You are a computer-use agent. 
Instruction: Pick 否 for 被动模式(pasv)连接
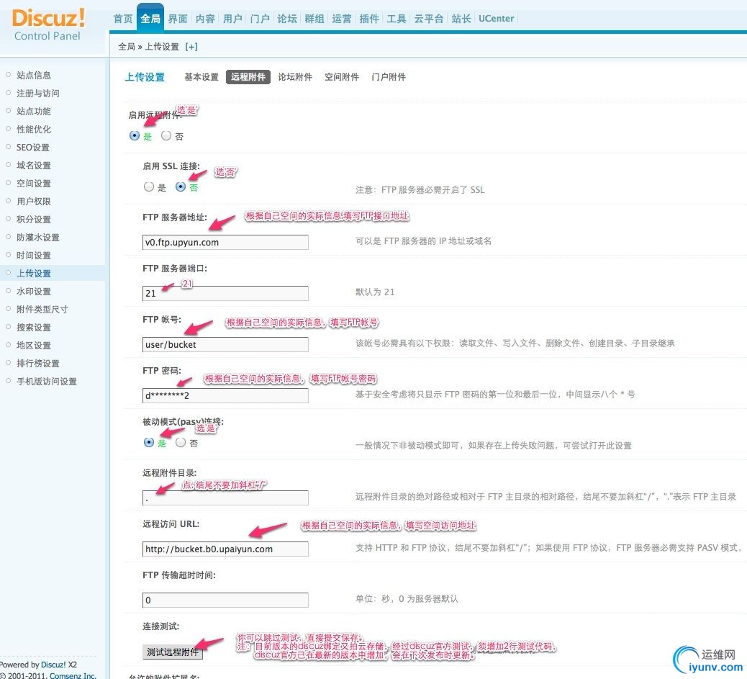180,443
